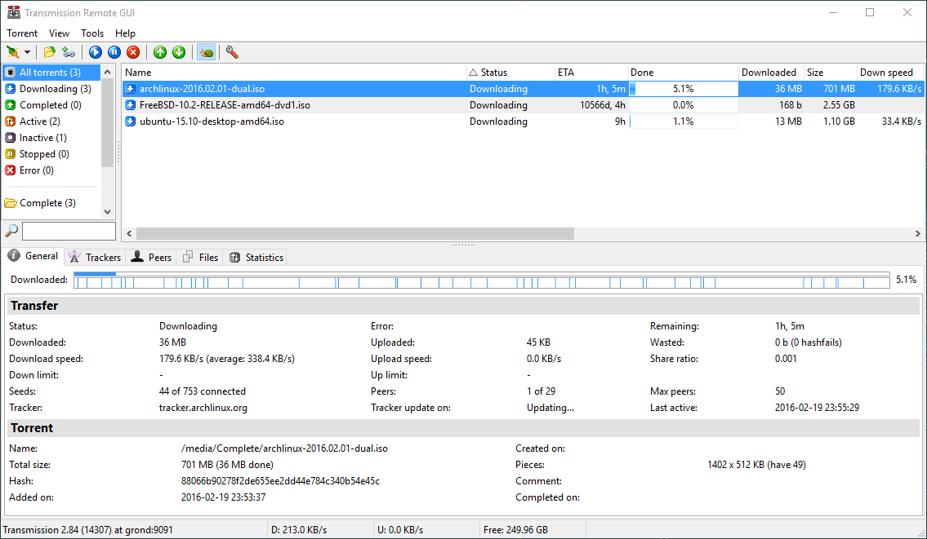Click the horizontal scrollbar thumb of torrent list
Screen dimensions: 927x539
pyautogui.click(x=354, y=234)
